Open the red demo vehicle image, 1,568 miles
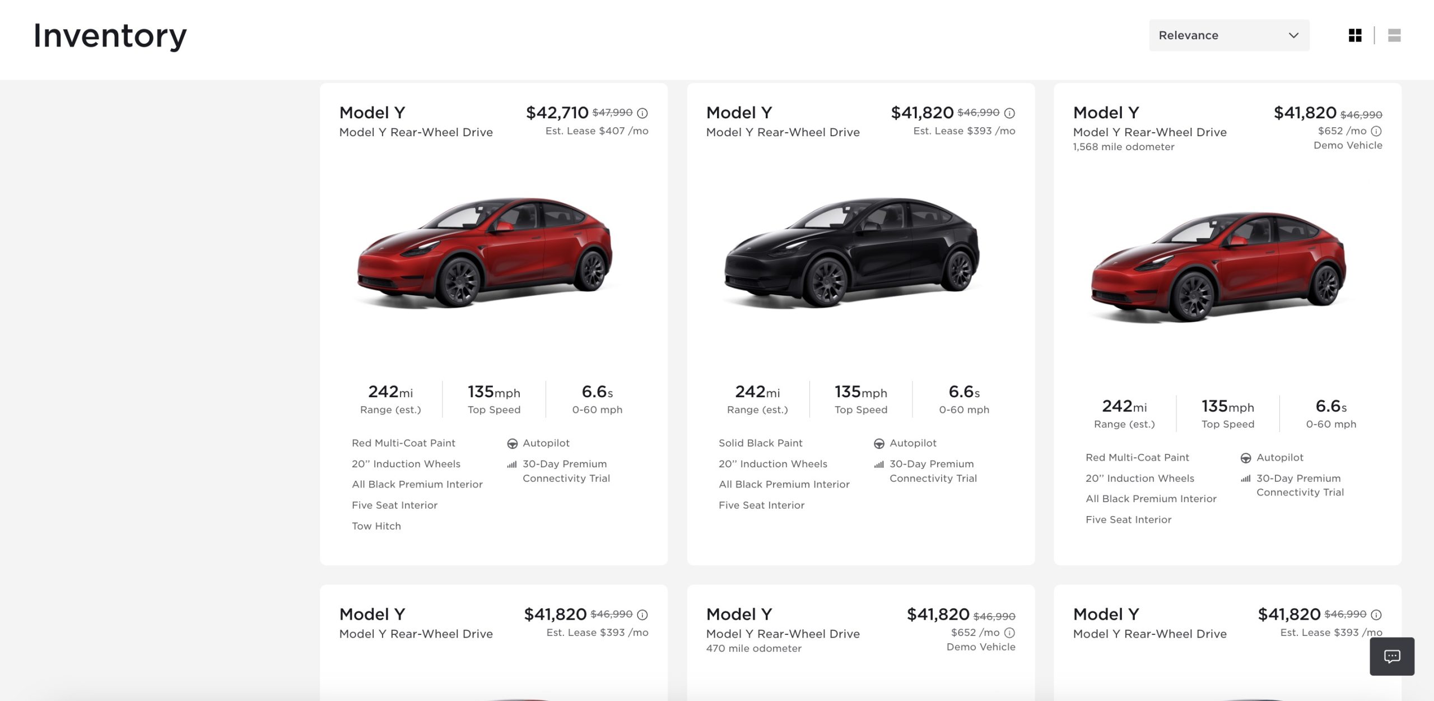1434x701 pixels. tap(1219, 267)
